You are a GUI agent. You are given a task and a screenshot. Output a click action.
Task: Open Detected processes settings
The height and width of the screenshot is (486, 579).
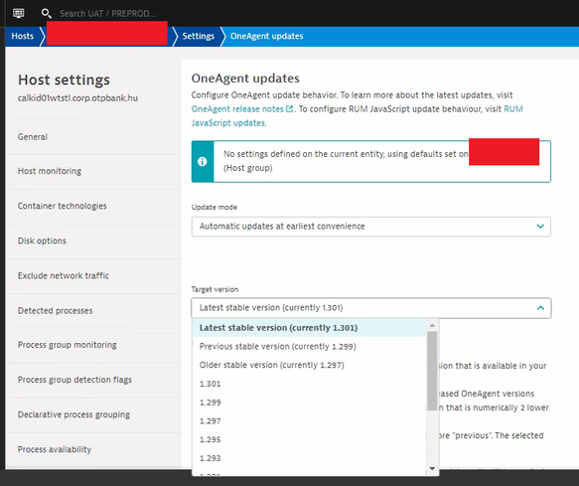pos(93,310)
